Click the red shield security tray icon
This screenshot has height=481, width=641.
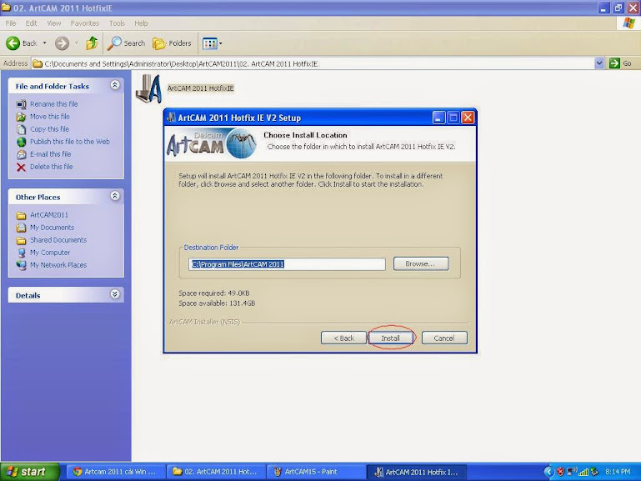coord(560,472)
